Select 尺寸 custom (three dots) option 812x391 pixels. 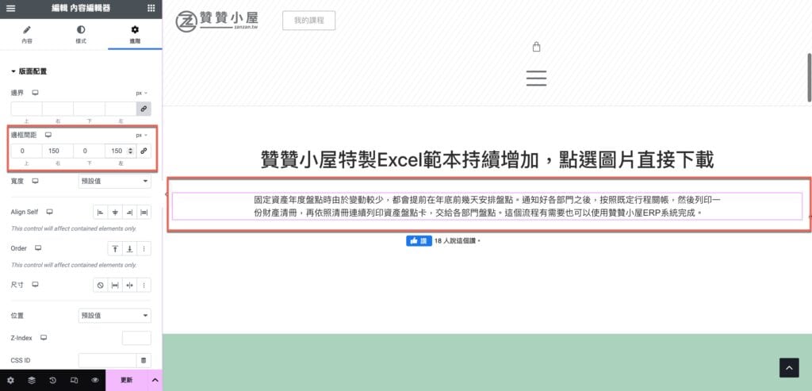click(x=144, y=285)
